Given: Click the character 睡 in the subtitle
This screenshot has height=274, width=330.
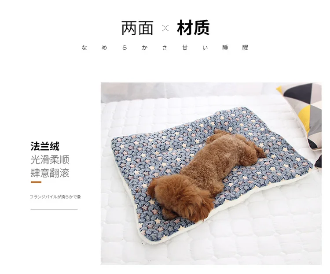Looking at the screenshot, I should point(225,48).
